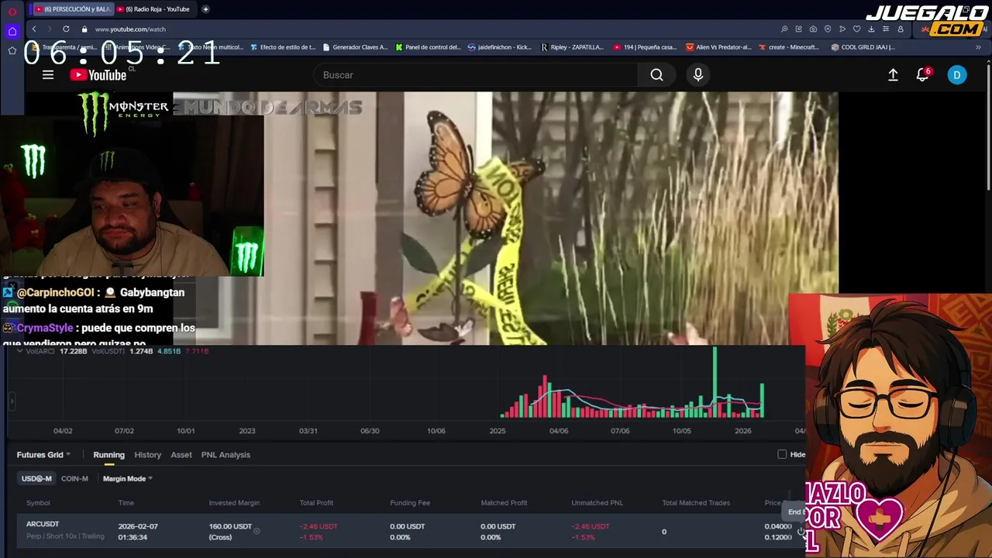The image size is (992, 558).
Task: Expand the chart side panel arrow
Action: click(12, 401)
